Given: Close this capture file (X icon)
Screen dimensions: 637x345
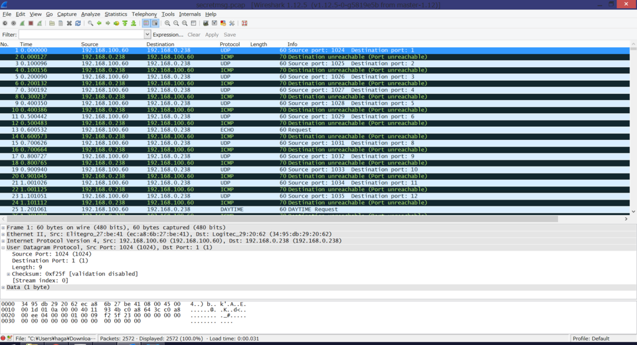Looking at the screenshot, I should click(69, 24).
